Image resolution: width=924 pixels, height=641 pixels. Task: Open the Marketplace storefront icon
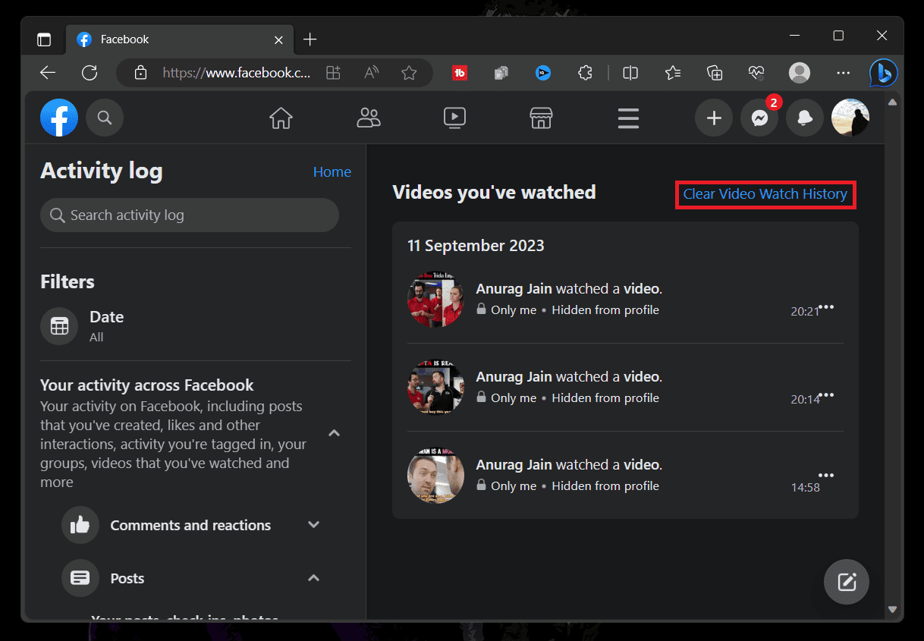(541, 118)
